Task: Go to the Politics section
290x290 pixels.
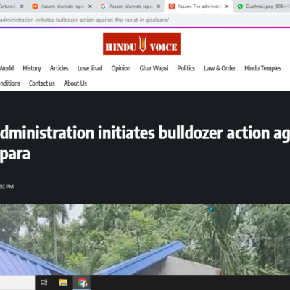Action: click(x=186, y=68)
